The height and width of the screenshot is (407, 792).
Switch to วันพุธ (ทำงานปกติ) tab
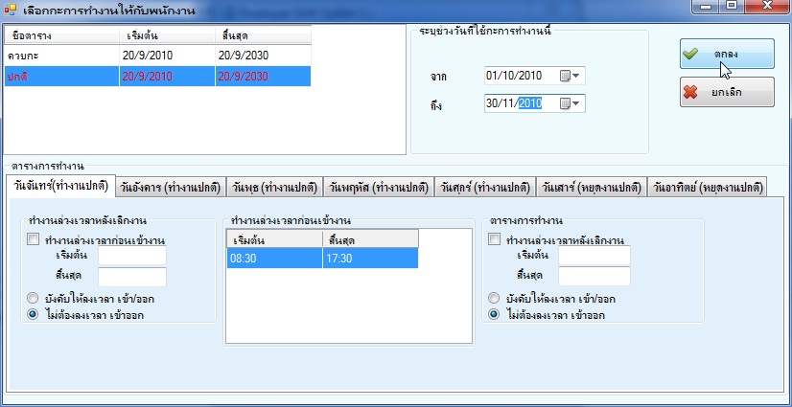(275, 188)
